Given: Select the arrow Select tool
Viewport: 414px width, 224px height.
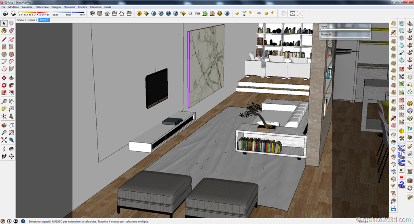Looking at the screenshot, I should (x=4, y=23).
